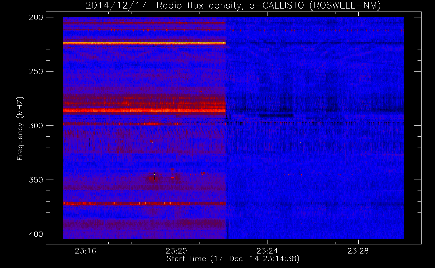435x268 pixels.
Task: Click the bright yellow emission band near 224 MHz
Action: [144, 43]
